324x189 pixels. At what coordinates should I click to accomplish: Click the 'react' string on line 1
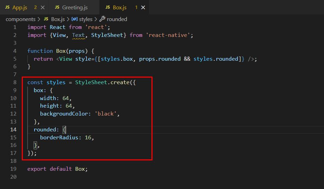click(96, 27)
